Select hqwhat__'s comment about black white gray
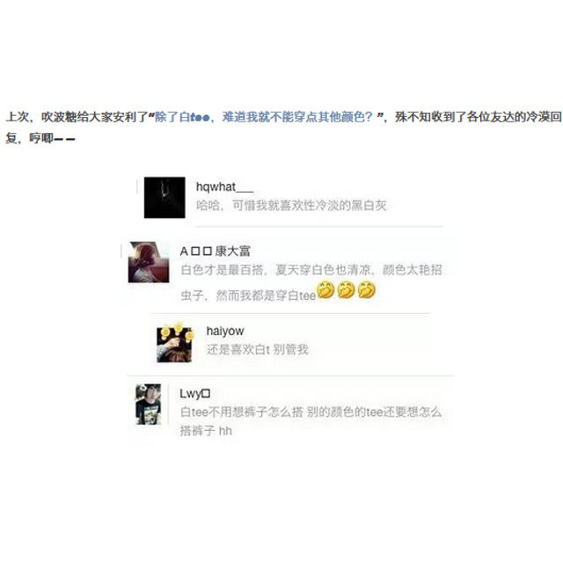The image size is (563, 563). pyautogui.click(x=291, y=205)
